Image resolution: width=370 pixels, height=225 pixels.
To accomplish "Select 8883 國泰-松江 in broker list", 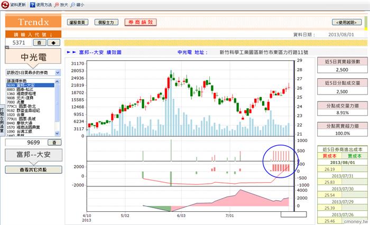I will tap(30, 89).
